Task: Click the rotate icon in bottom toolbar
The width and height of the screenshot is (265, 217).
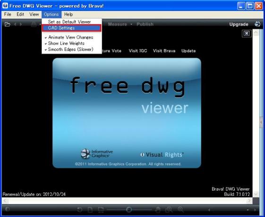Action: point(80,210)
